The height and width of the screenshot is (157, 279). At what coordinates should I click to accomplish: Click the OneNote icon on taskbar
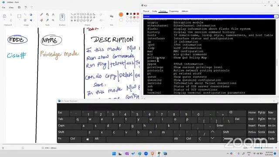pyautogui.click(x=127, y=154)
